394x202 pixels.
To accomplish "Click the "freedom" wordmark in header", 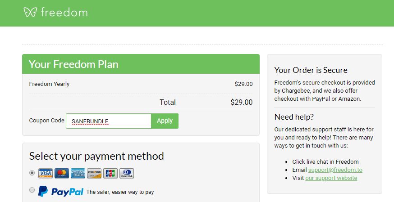I will pos(64,13).
